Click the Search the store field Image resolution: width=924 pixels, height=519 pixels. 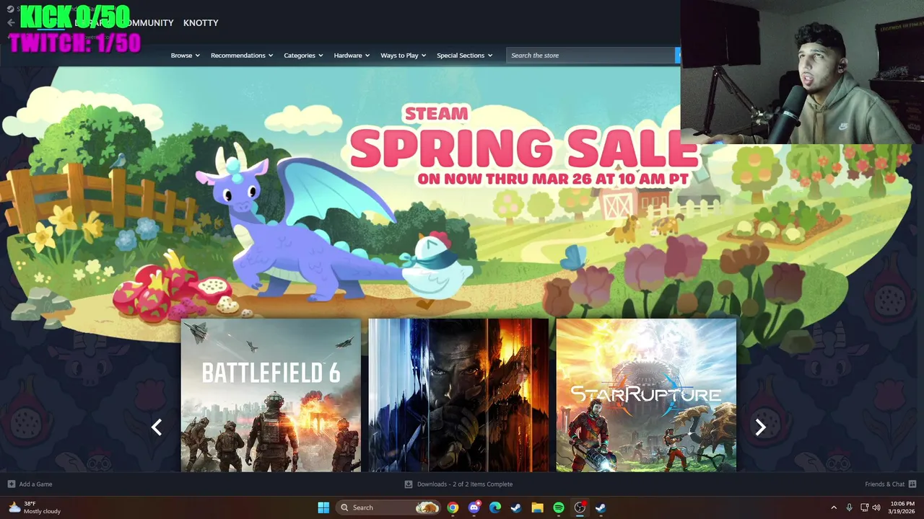tap(590, 56)
